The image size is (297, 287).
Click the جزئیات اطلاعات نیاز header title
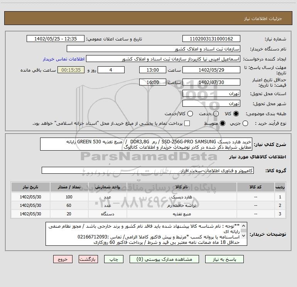[x=263, y=18]
